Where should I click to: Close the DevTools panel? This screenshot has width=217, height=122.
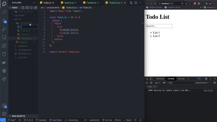tap(215, 79)
